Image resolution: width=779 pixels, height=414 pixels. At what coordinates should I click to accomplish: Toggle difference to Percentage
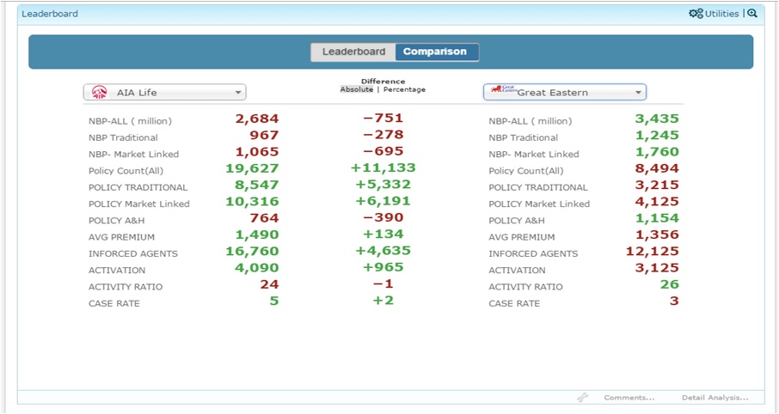(404, 89)
